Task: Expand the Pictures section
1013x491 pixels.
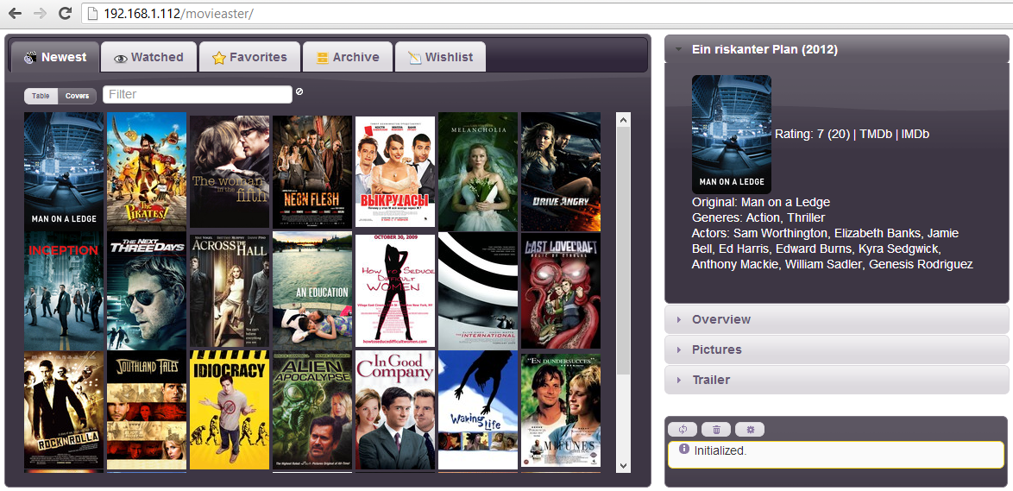Action: pos(837,349)
